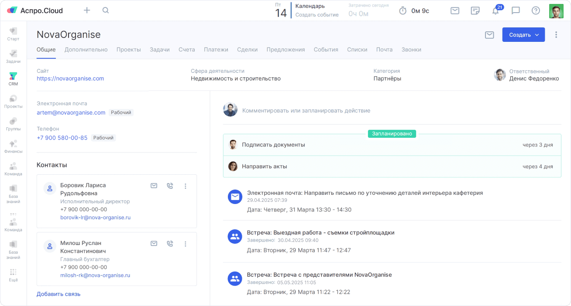Open the CRM section in the sidebar
Viewport: 571px width, 306px height.
point(13,78)
